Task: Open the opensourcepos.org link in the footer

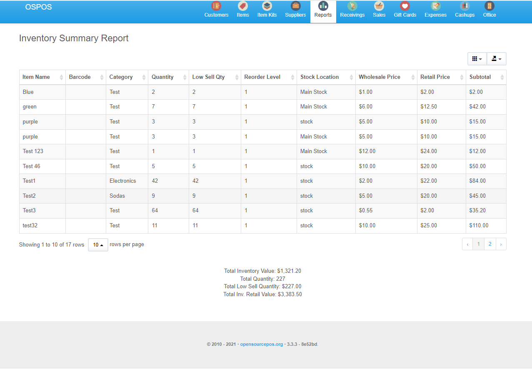Action: [x=262, y=344]
